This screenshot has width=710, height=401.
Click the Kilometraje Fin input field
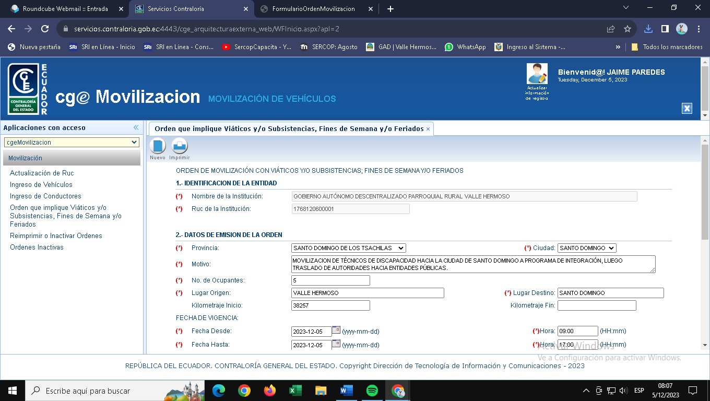596,305
